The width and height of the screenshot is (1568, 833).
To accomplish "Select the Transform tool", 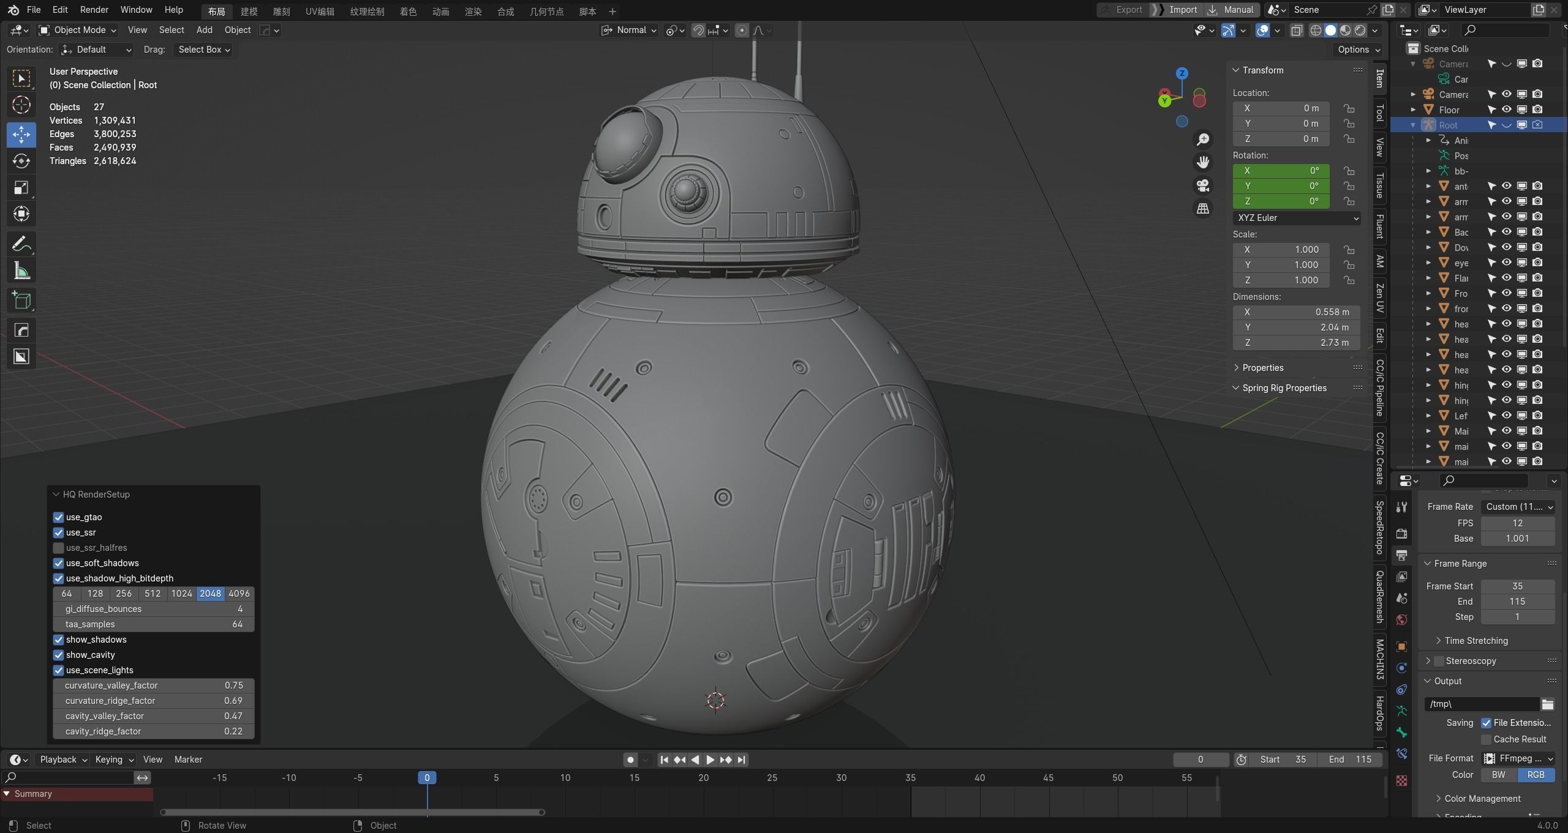I will pyautogui.click(x=21, y=214).
